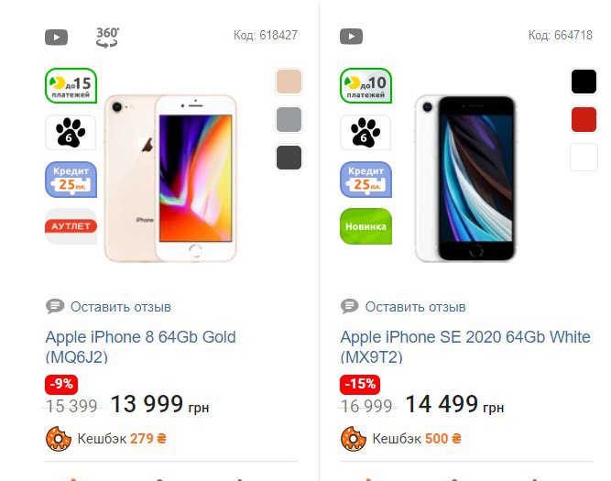Click paw icon badge on iPhone 8
The height and width of the screenshot is (481, 611).
[x=71, y=133]
